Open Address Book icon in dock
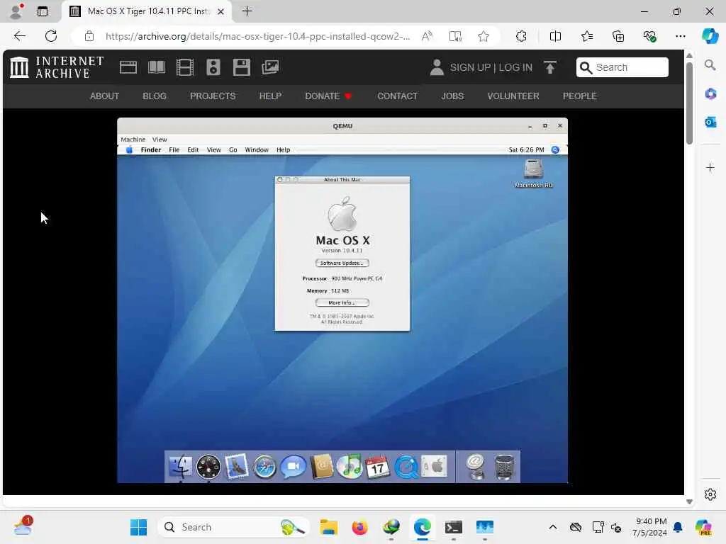Screen dimensions: 726x544 pyautogui.click(x=322, y=467)
